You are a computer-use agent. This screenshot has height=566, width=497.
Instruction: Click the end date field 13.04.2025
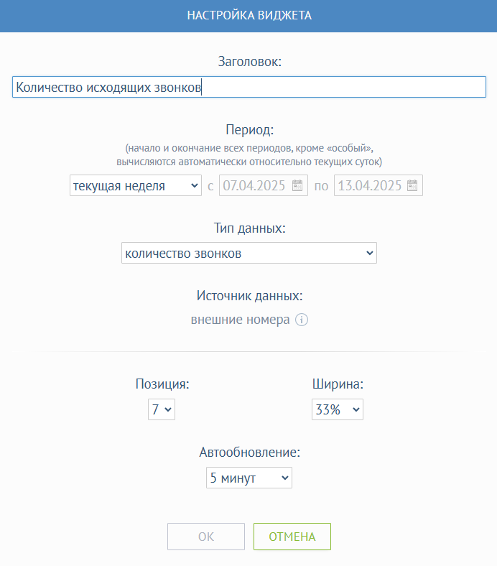[378, 185]
